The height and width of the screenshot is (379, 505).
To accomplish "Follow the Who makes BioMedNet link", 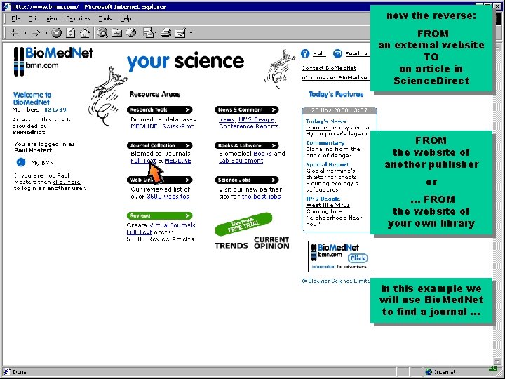I will 335,77.
